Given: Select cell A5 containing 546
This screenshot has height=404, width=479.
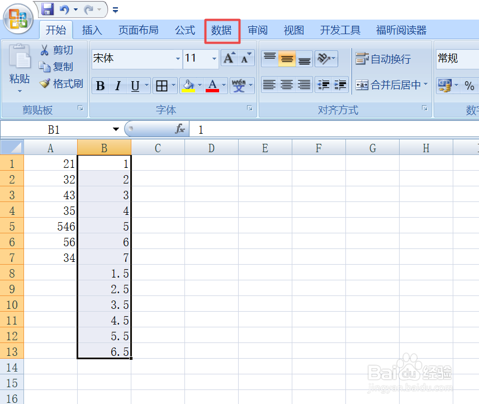Looking at the screenshot, I should tap(50, 226).
